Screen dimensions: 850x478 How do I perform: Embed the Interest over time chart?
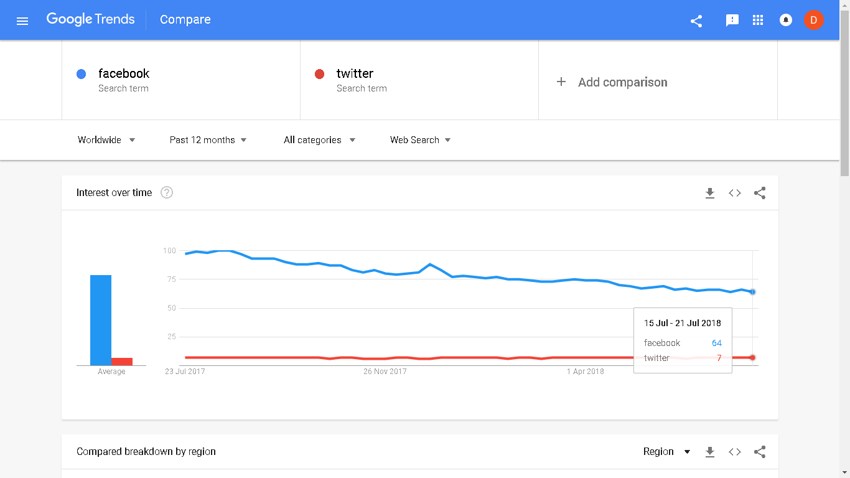[735, 193]
